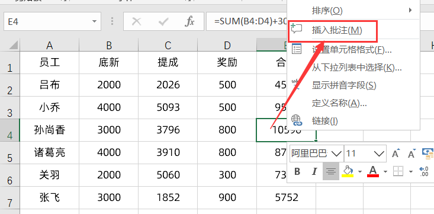Expand the 排序 submenu arrow
This screenshot has width=434, height=214.
(410, 11)
